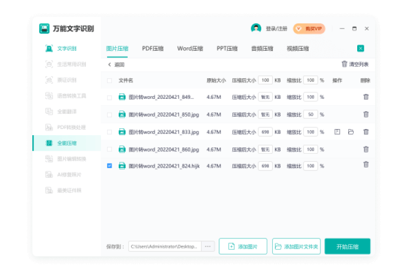Open 全能翻译 in the sidebar
Viewport: 394px width, 277px height.
tap(61, 112)
